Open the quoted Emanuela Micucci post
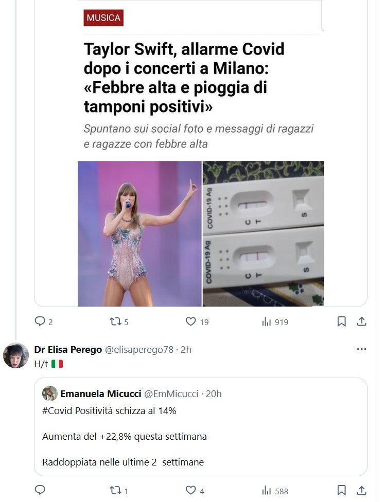 point(201,437)
